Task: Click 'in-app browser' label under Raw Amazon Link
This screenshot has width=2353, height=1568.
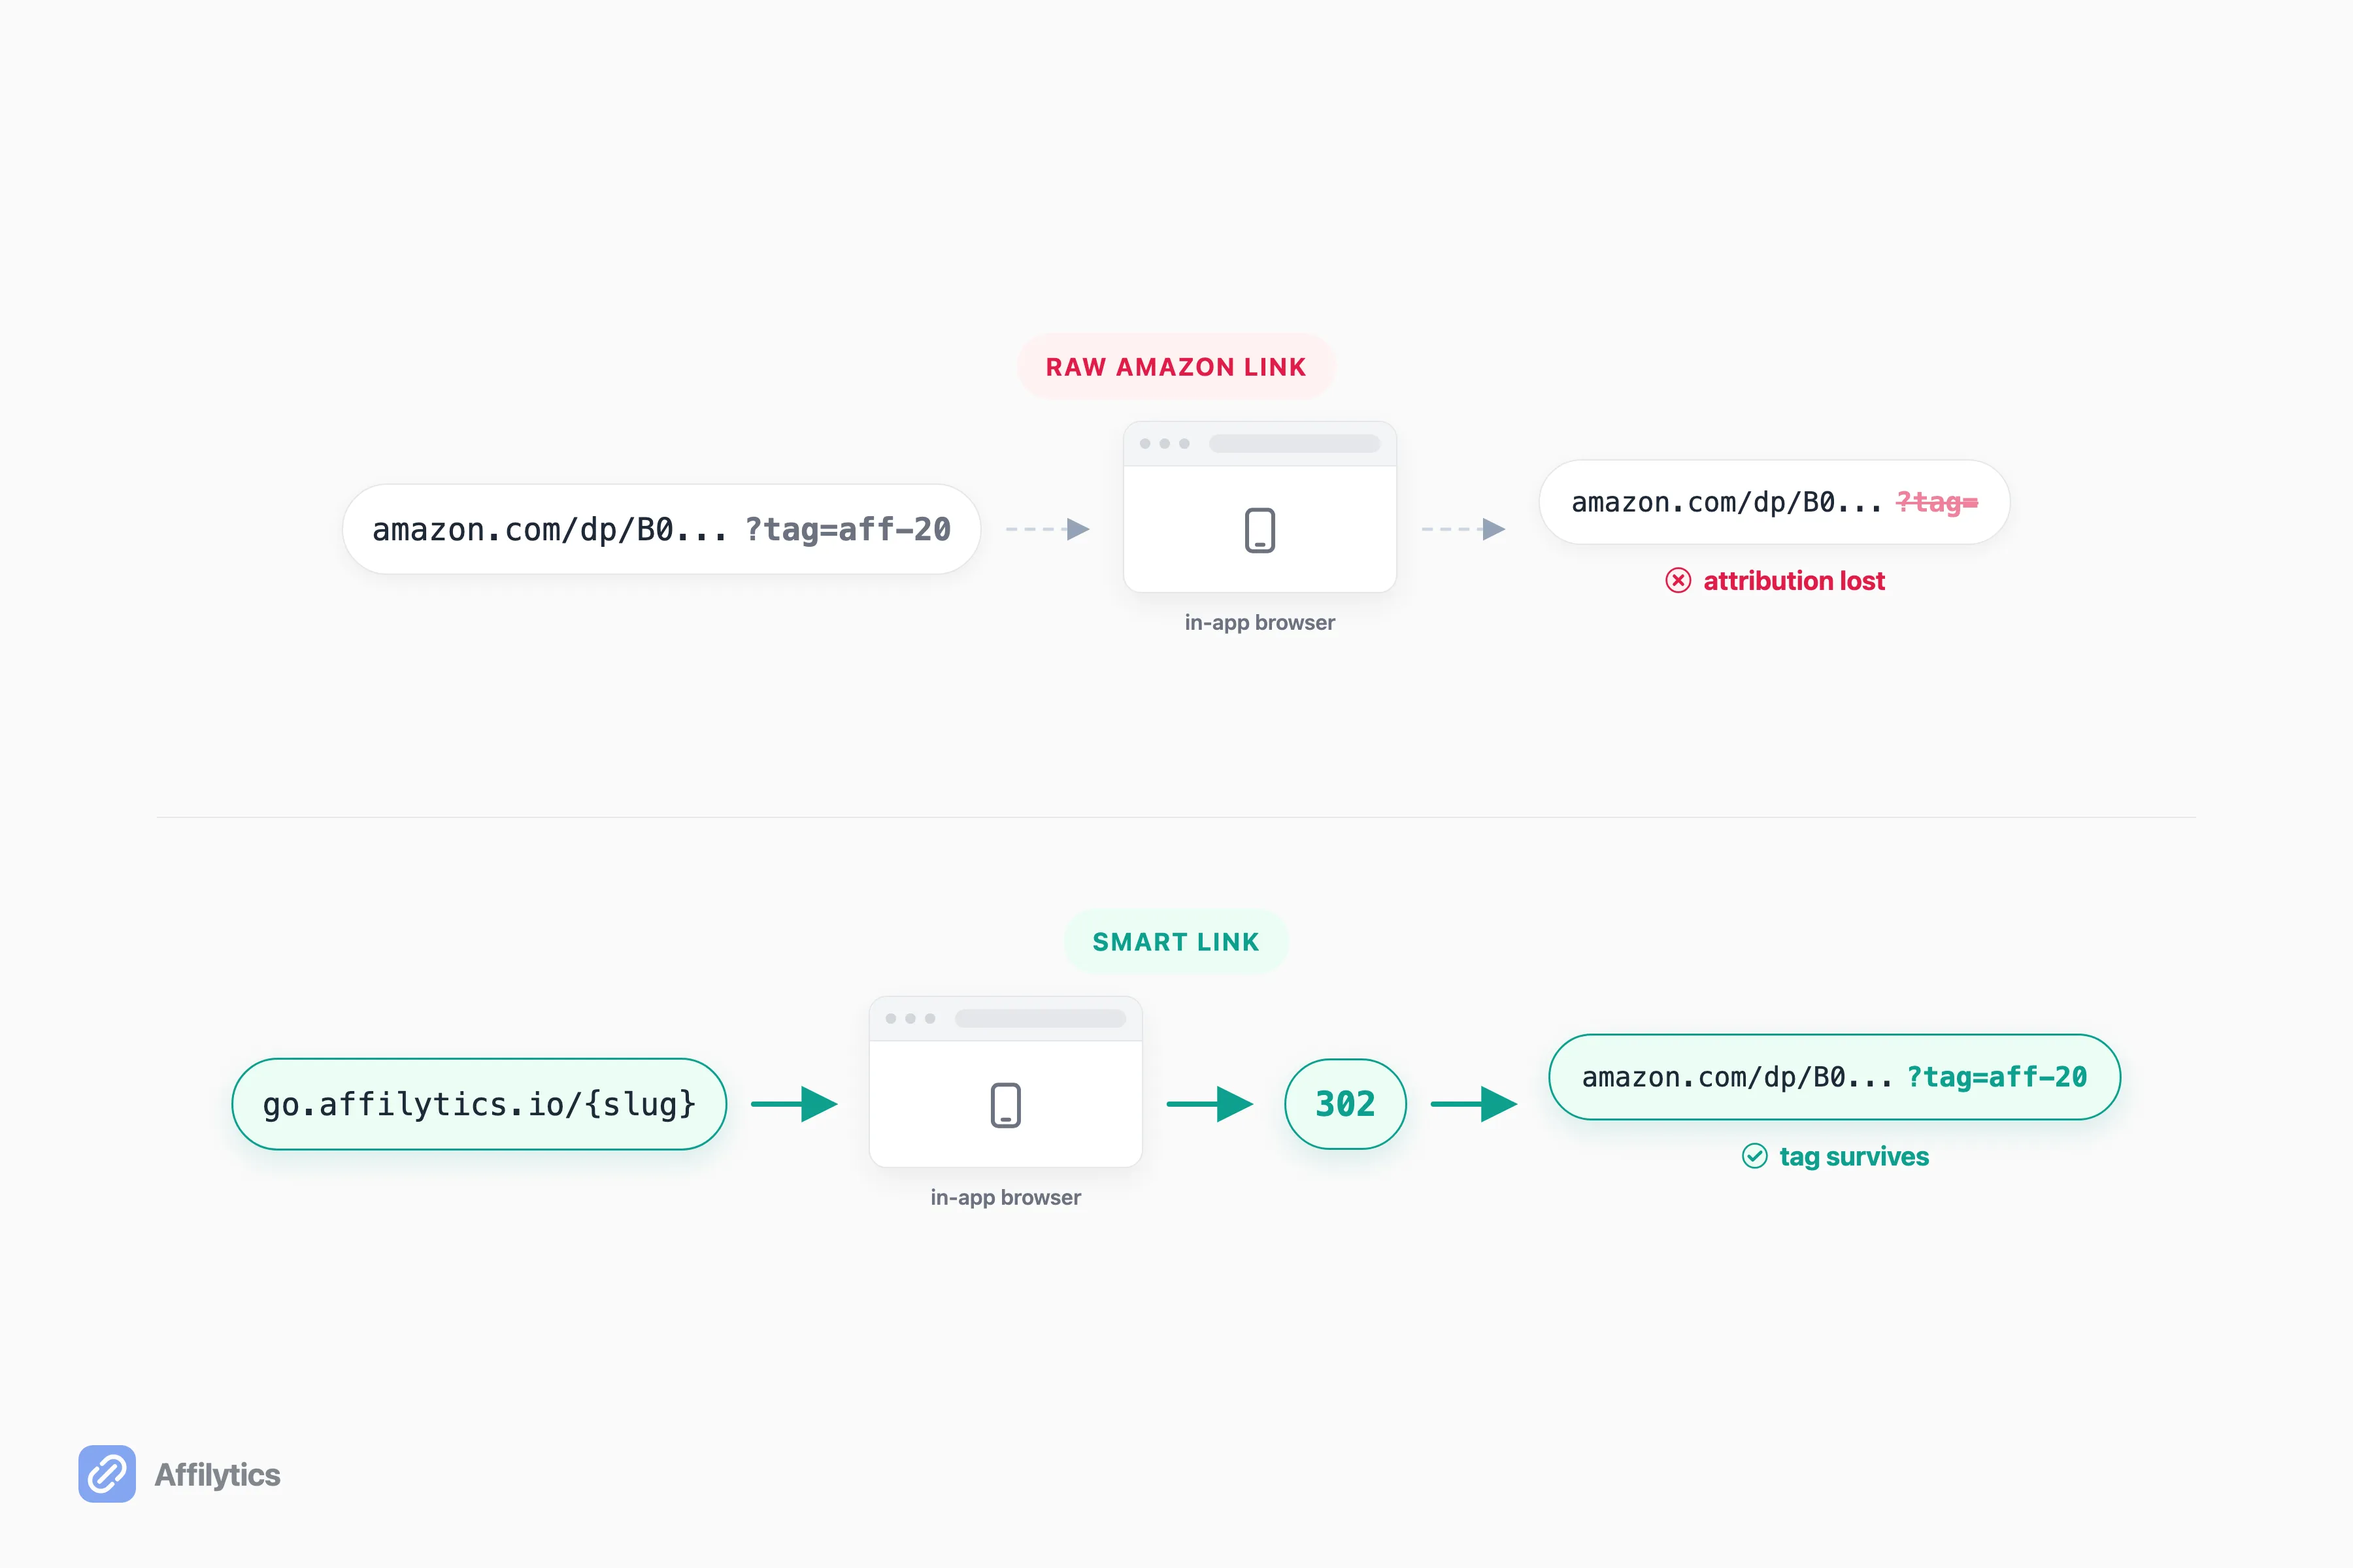Action: pyautogui.click(x=1260, y=622)
